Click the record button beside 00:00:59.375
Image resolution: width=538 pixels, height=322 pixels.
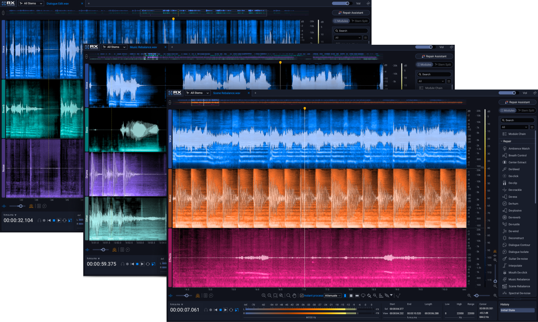click(x=127, y=264)
